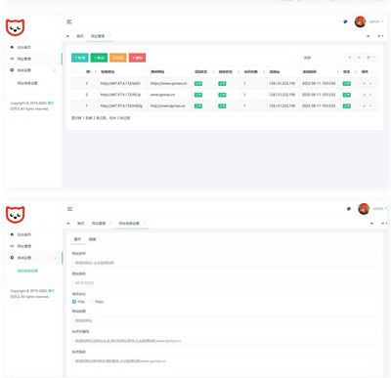Click the edit pencil for the 10:53:03 row
This screenshot has width=391, height=378.
(x=364, y=105)
